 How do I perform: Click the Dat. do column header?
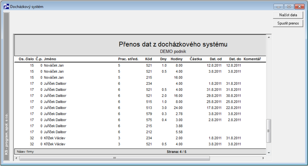tap(235, 59)
